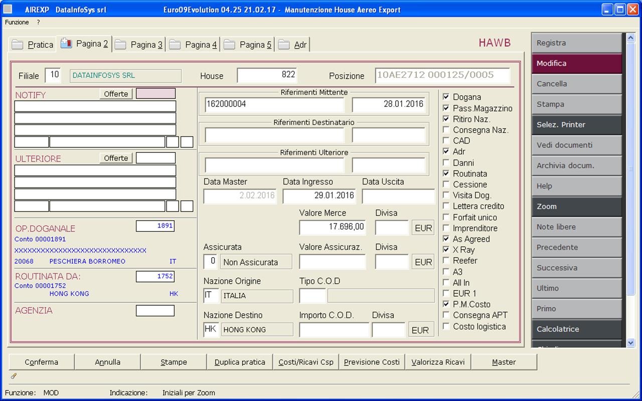
Task: Open Vedi documenti from side panel
Action: [577, 145]
